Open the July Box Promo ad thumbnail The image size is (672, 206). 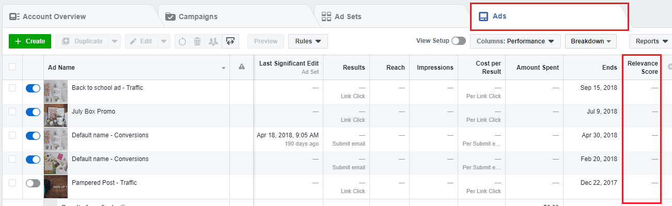click(x=56, y=116)
